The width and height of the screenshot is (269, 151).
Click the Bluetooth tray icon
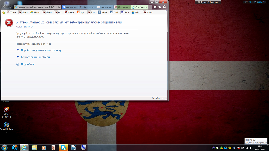234,148
